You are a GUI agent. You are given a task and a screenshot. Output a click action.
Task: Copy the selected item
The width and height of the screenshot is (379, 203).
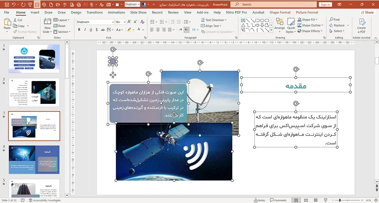coord(19,26)
